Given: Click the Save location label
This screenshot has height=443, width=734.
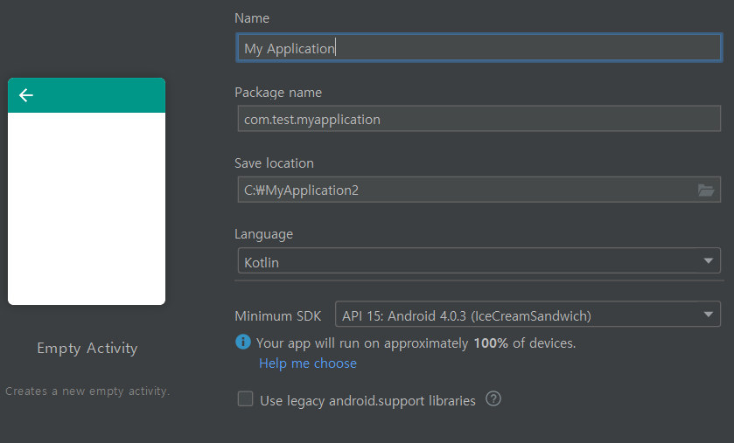Looking at the screenshot, I should tap(274, 163).
